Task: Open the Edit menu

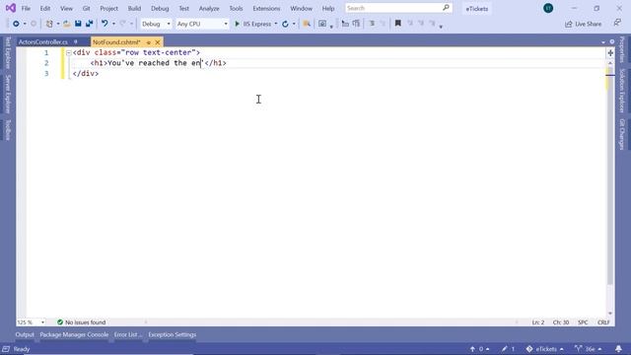Action: tap(45, 8)
